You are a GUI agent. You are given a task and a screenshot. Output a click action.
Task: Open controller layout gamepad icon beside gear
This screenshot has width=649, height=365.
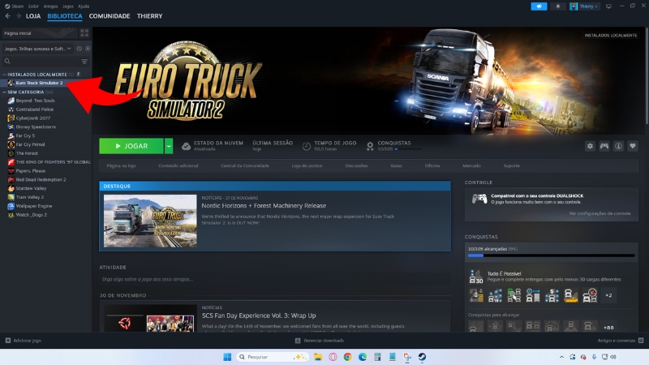(604, 146)
